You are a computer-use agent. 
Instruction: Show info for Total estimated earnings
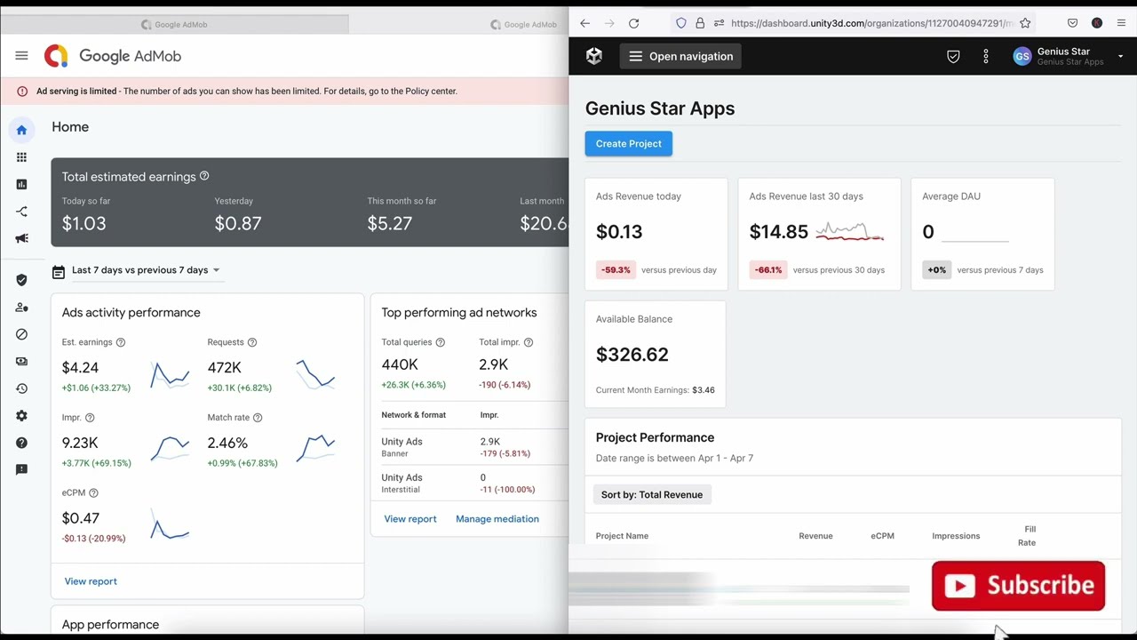[204, 176]
